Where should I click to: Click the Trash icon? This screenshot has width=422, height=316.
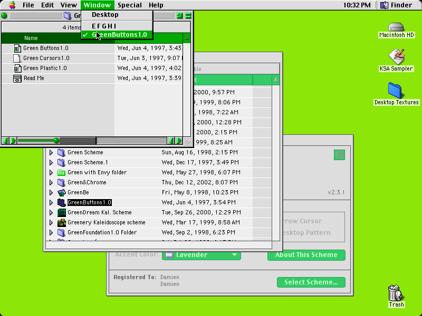pyautogui.click(x=396, y=293)
